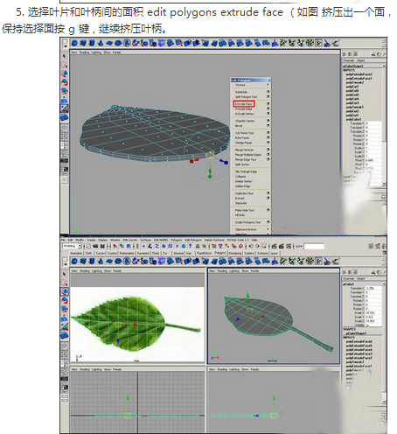Viewport: 397px width, 434px height.
Task: Toggle Tool Settings display button in status line
Action: [x=378, y=246]
